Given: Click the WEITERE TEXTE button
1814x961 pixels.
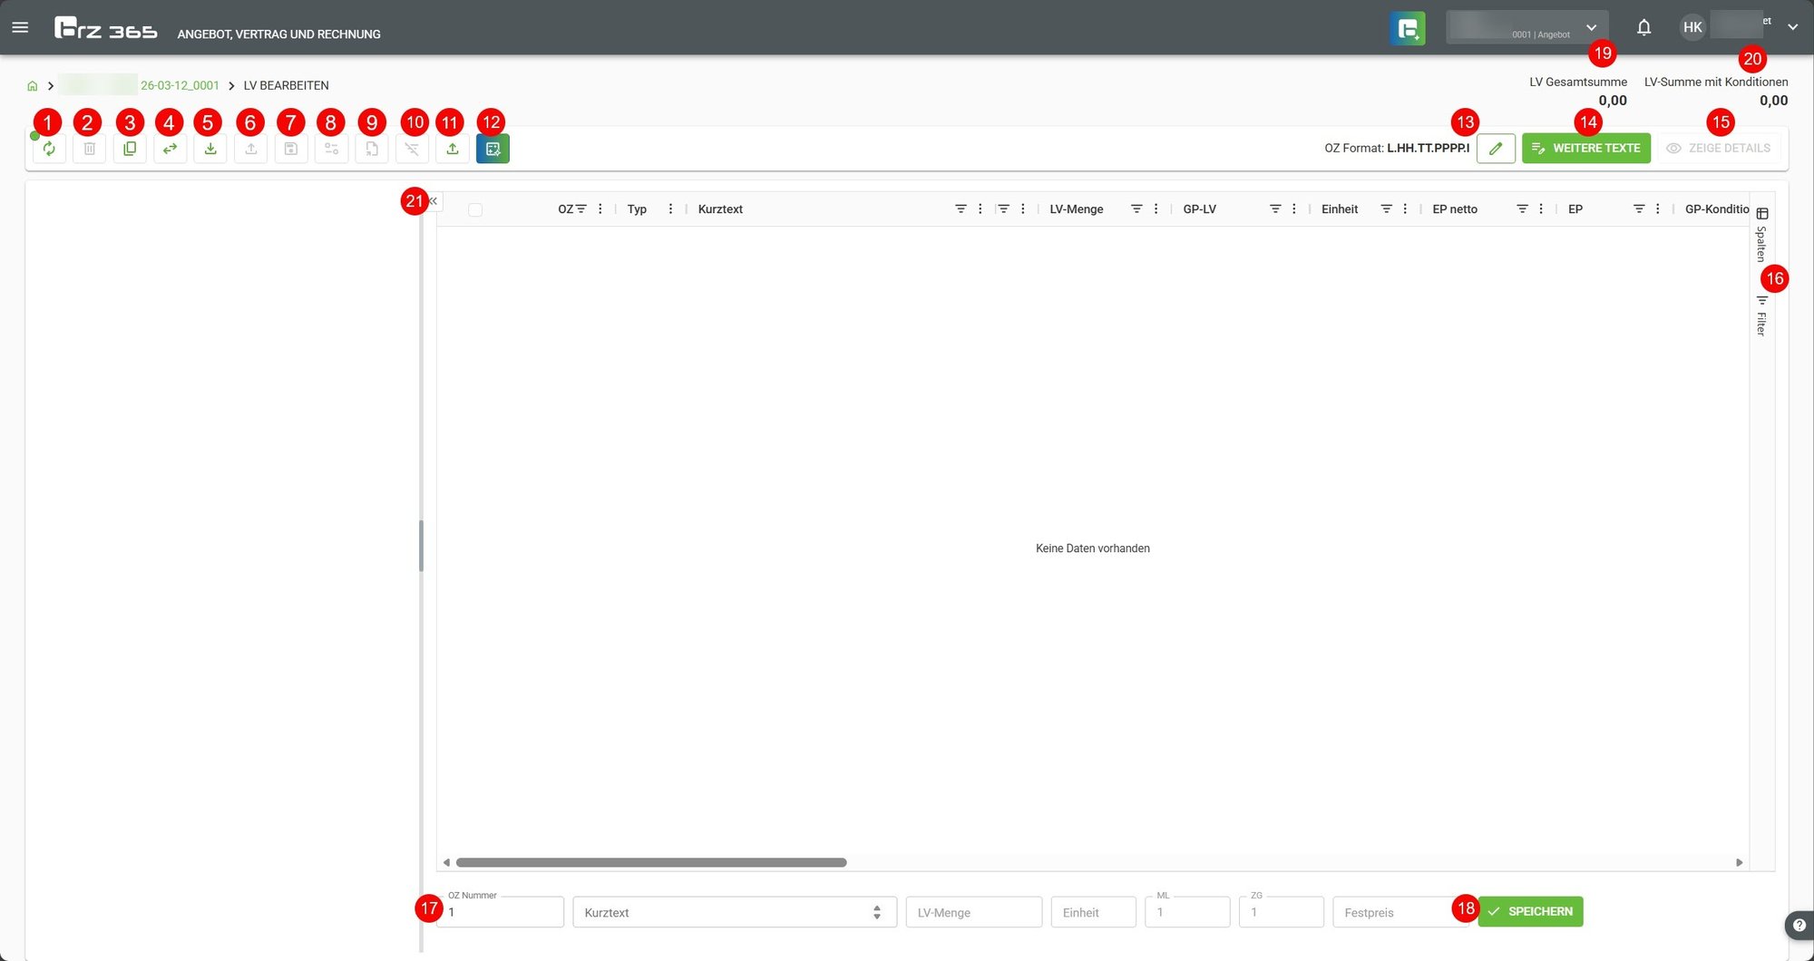Looking at the screenshot, I should 1586,148.
